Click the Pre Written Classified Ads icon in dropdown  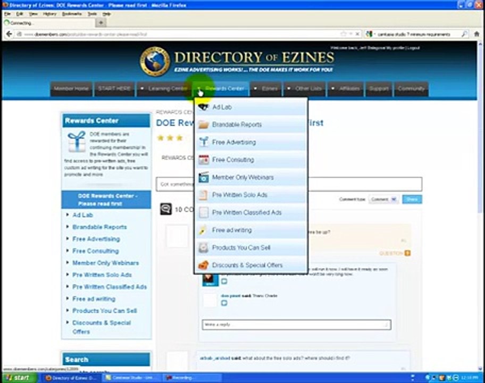click(x=204, y=213)
